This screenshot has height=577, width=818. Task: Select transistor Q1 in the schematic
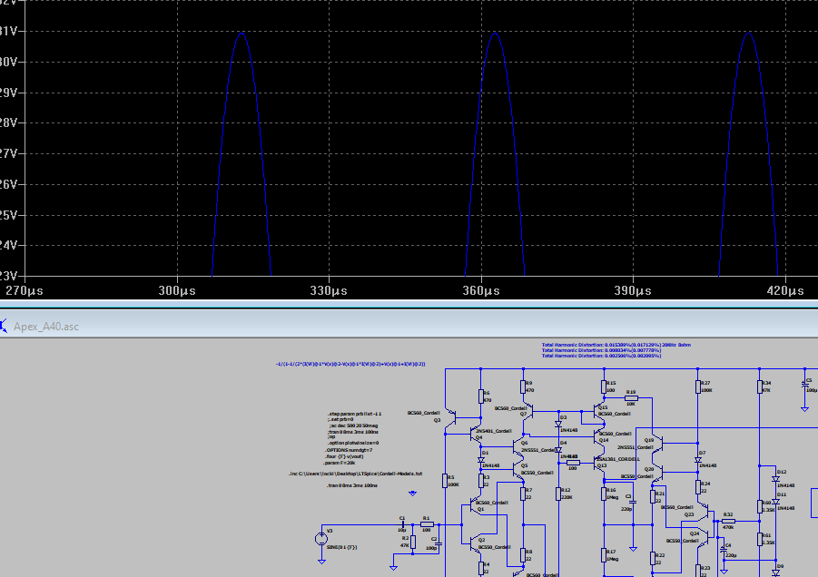(475, 506)
